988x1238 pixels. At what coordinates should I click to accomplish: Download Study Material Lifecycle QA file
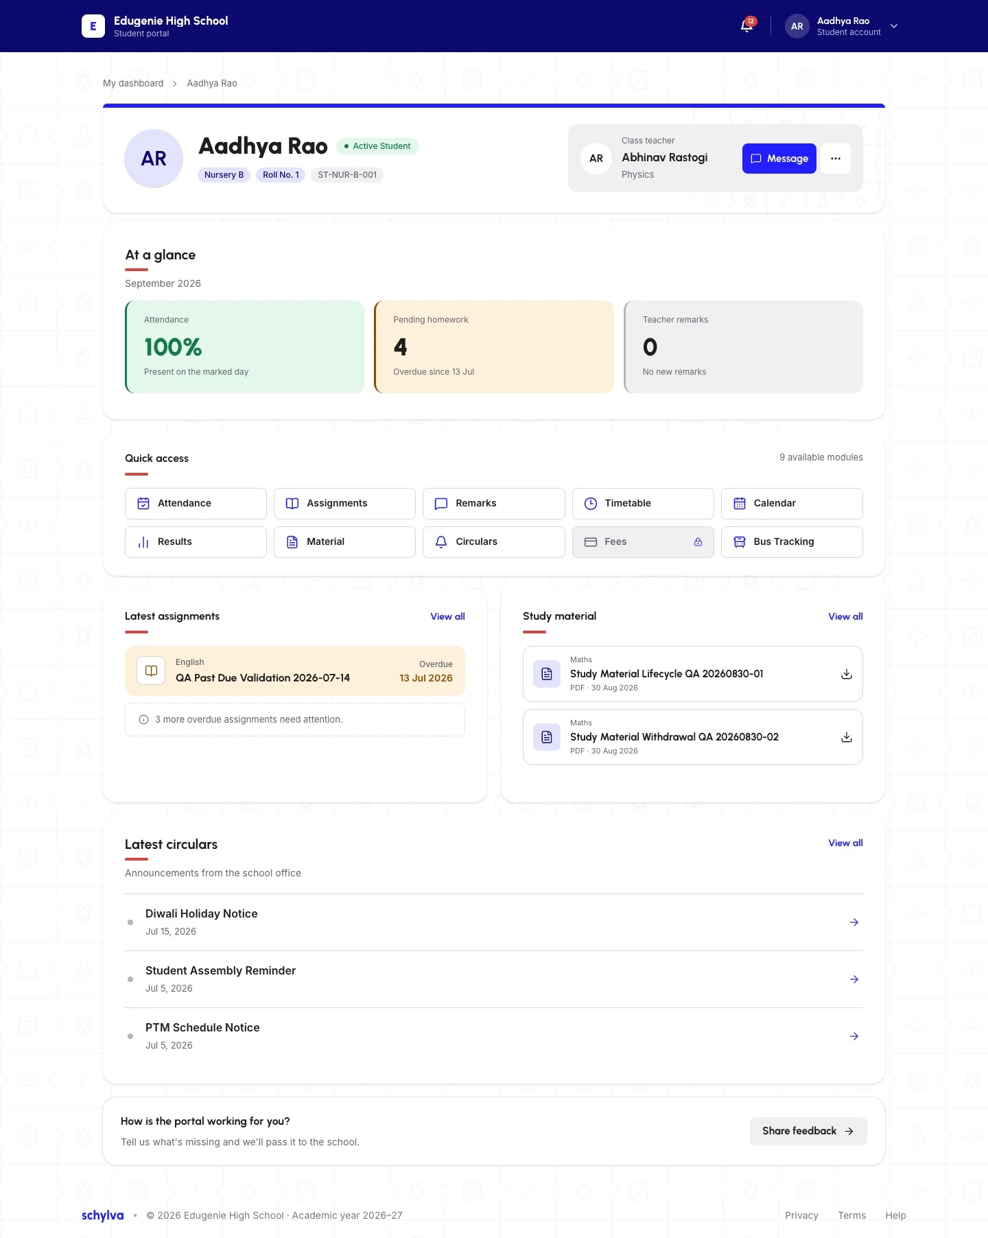tap(847, 674)
